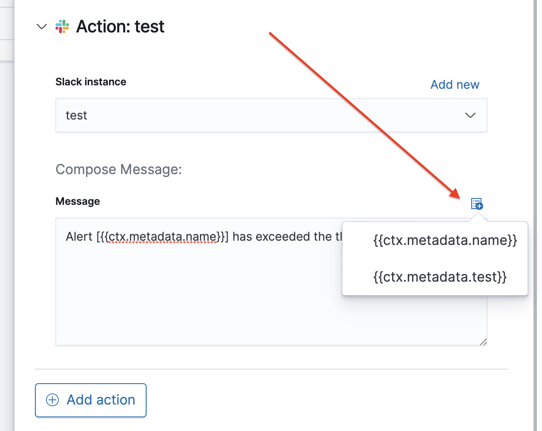Viewport: 542px width, 431px height.
Task: Select {{ctx.metadata.test}} from the variable list
Action: 440,277
